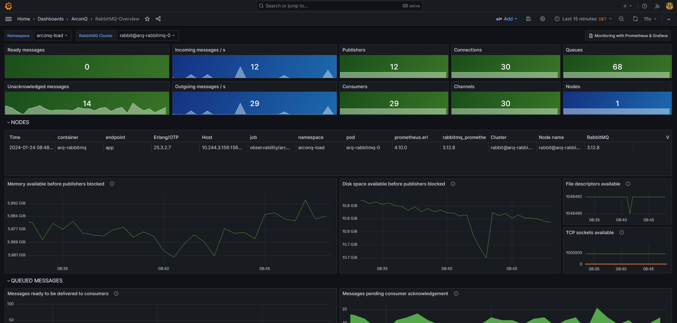Viewport: 677px width, 323px height.
Task: Refresh the dashboard now
Action: click(635, 19)
